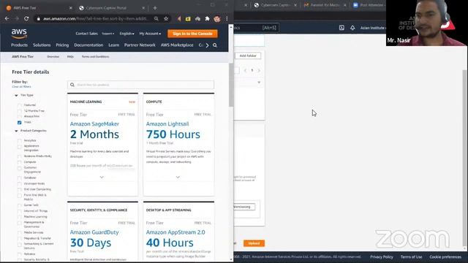The image size is (468, 263).
Task: Check the Analytics category filter
Action: pyautogui.click(x=20, y=140)
